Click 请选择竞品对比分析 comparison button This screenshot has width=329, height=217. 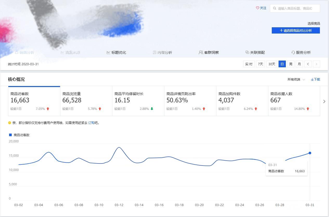296,30
